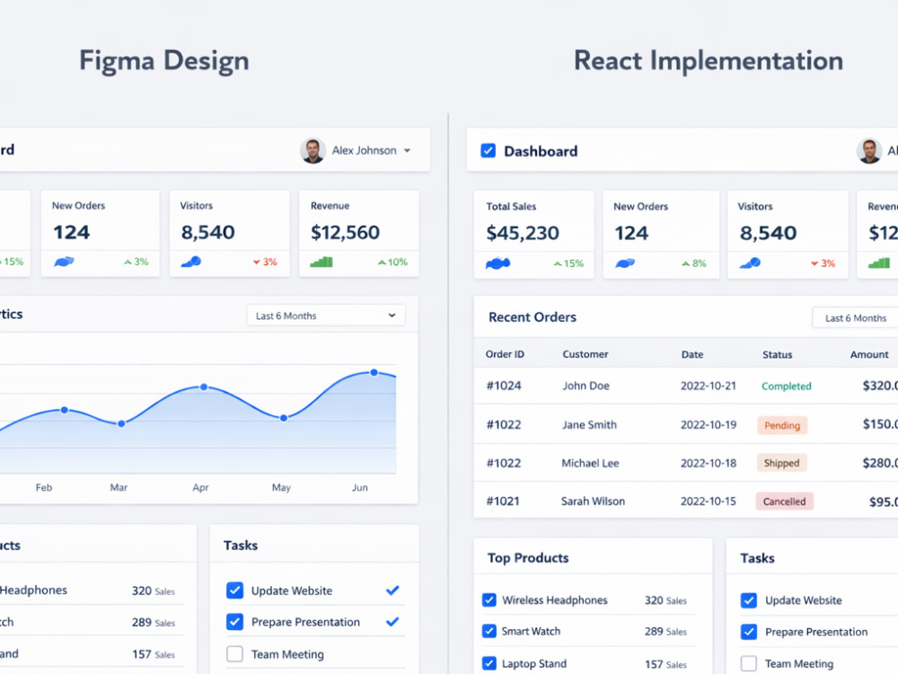Screen dimensions: 898x674
Task: Open the caret next to Alex Johnson's name
Action: pos(407,151)
